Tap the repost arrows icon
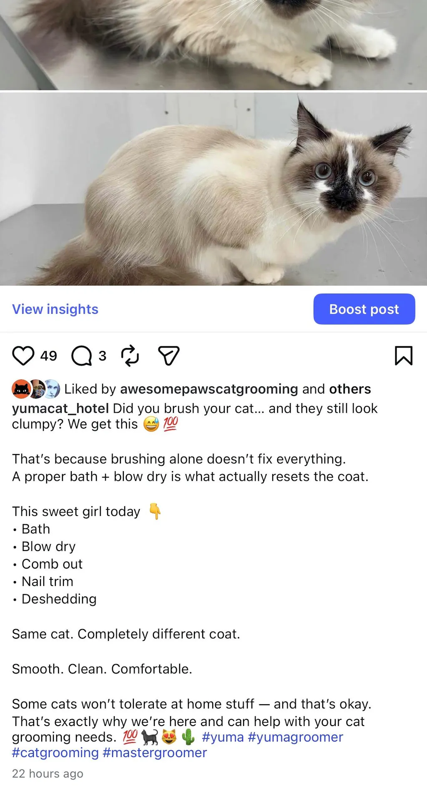This screenshot has width=427, height=787. click(130, 356)
